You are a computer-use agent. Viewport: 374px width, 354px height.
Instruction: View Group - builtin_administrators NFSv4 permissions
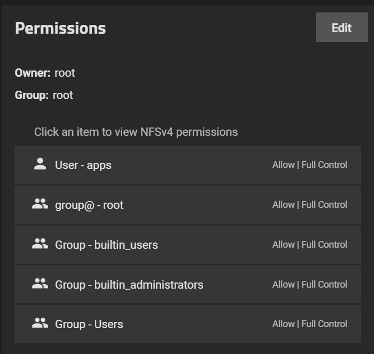click(x=188, y=285)
